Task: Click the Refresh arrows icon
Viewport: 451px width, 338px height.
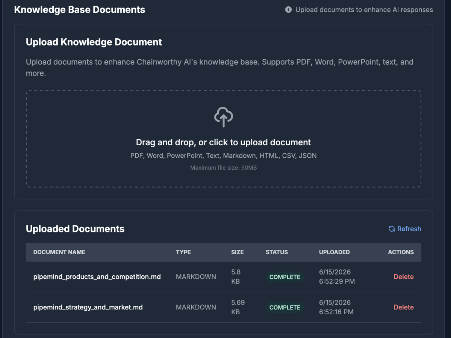Action: pos(392,229)
